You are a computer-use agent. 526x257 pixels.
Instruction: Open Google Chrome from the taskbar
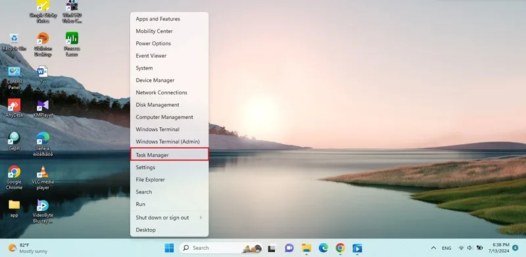(x=340, y=248)
